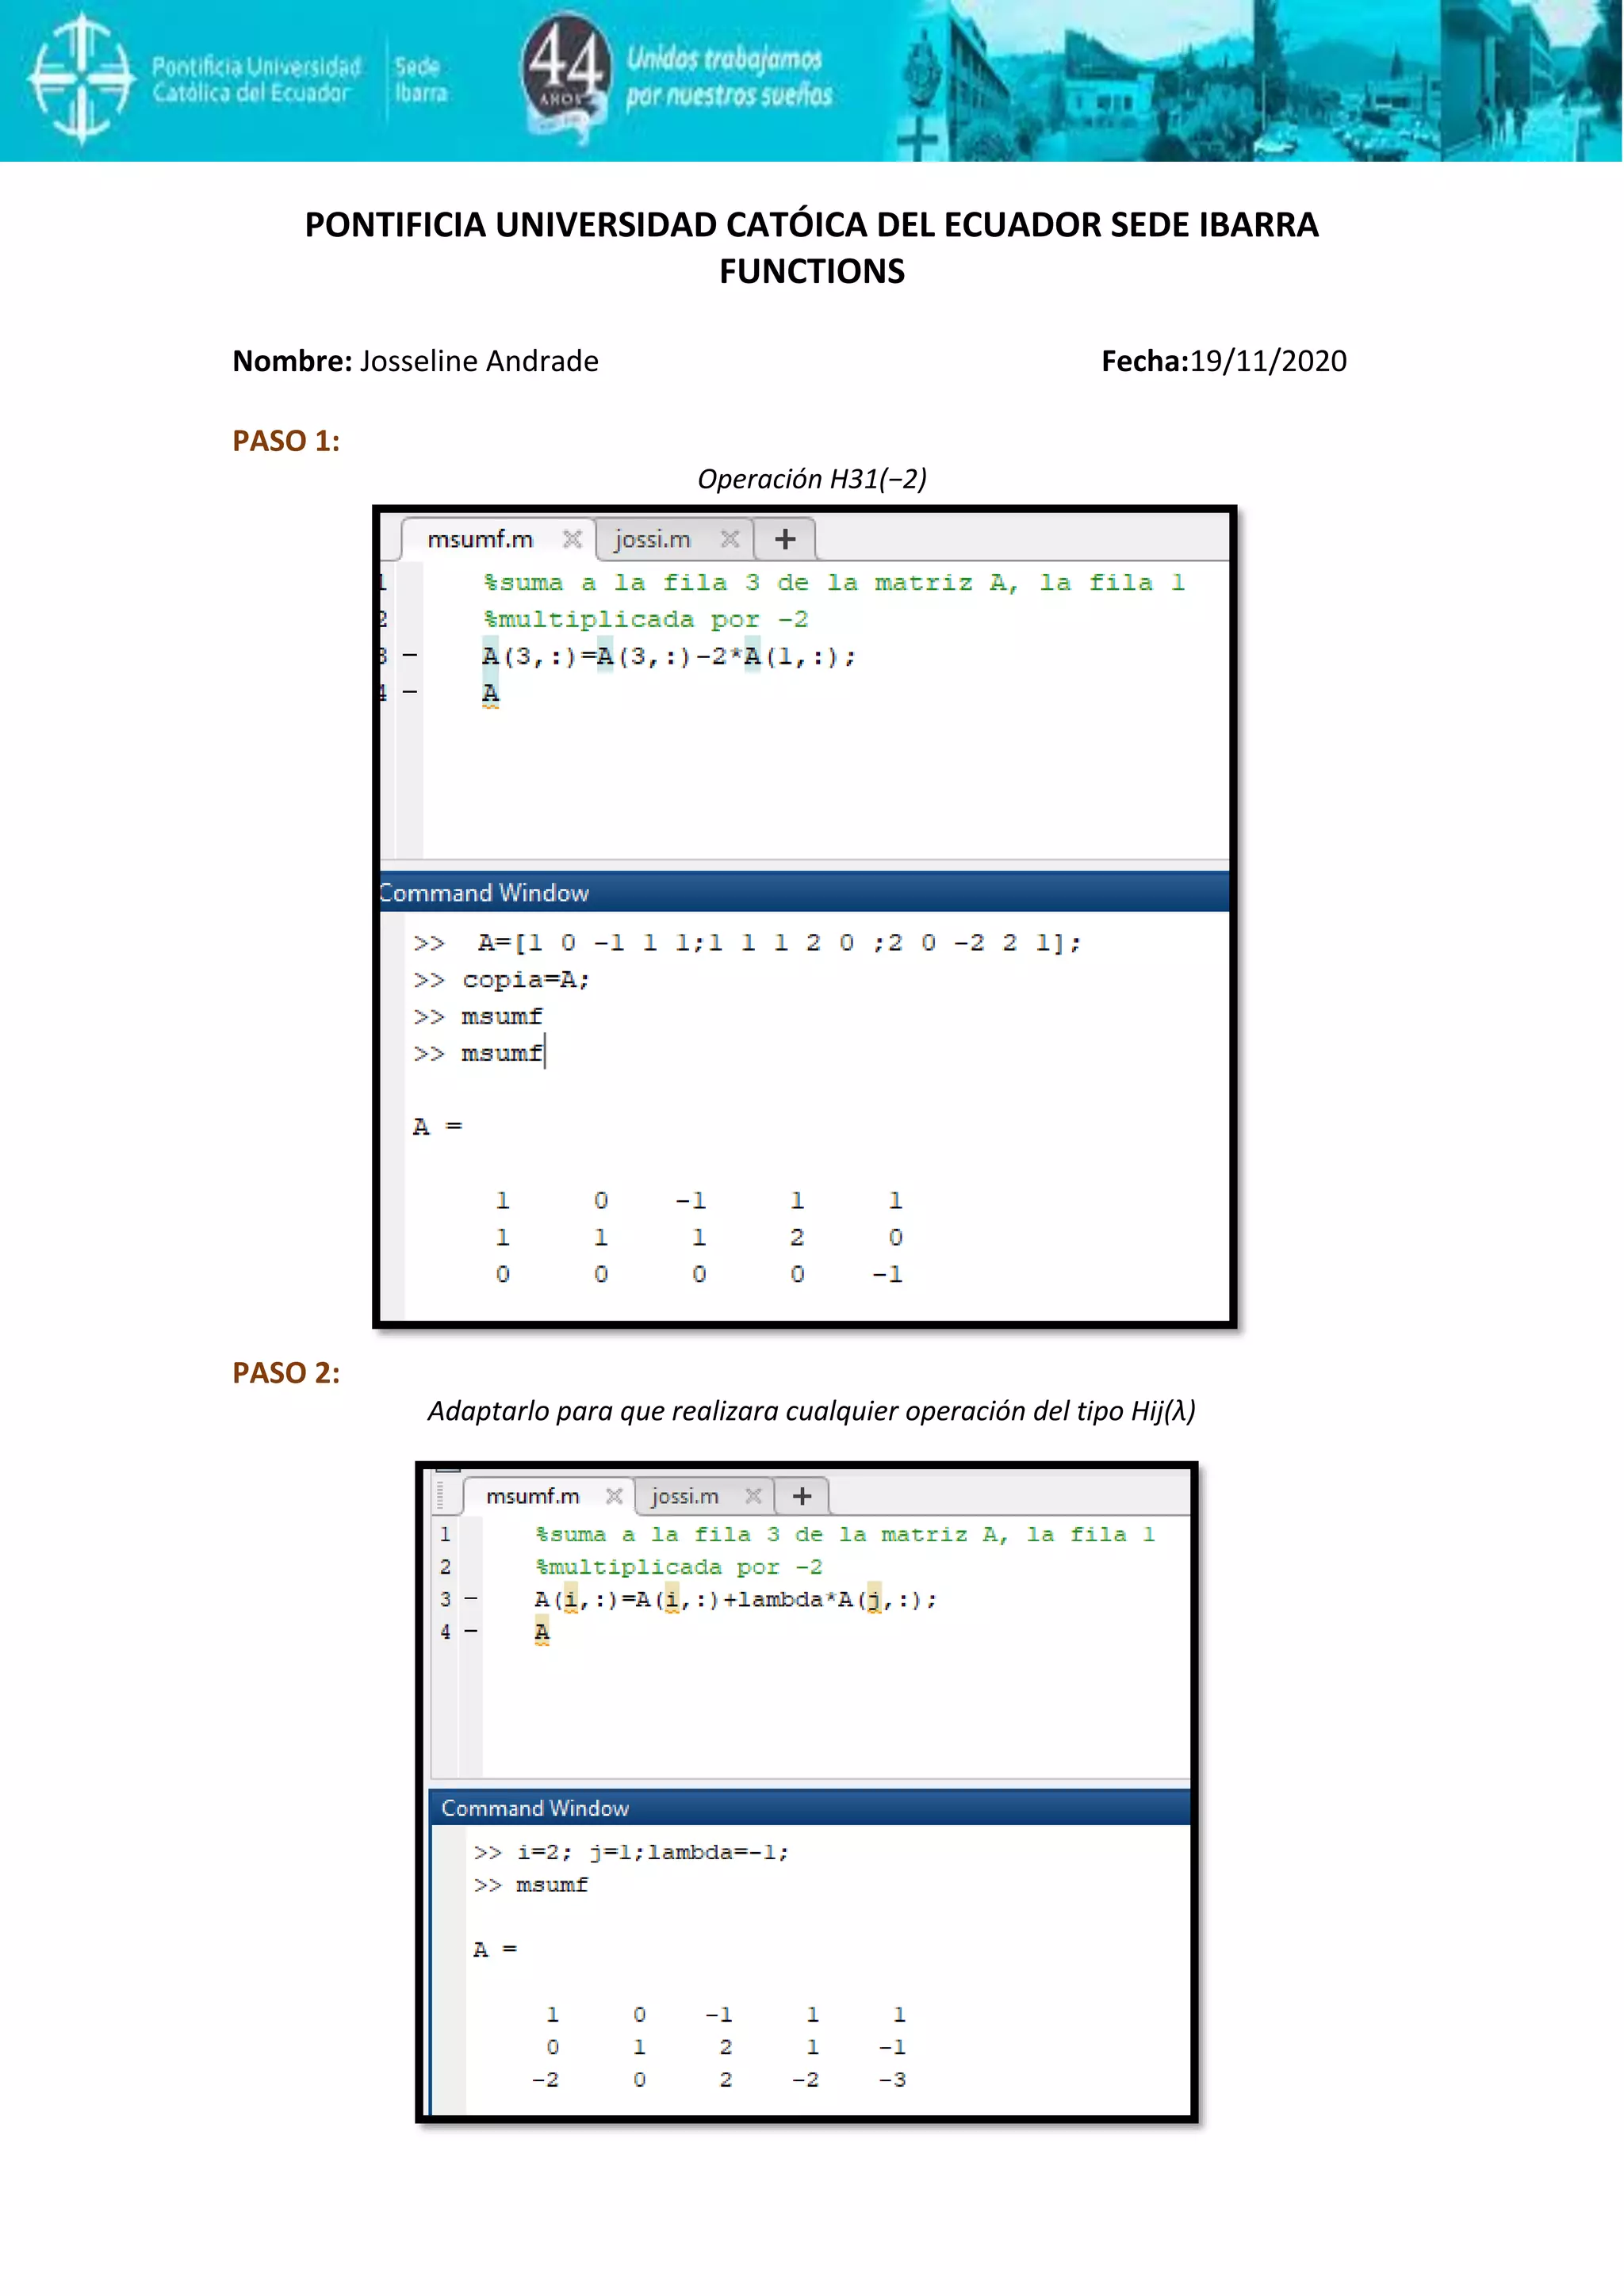Image resolution: width=1624 pixels, height=2296 pixels.
Task: Click editor drag grip left of second msumf.m tab
Action: click(x=440, y=1496)
